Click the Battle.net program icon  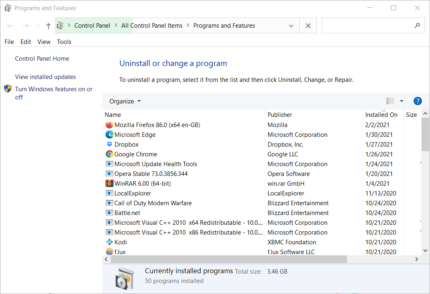109,213
